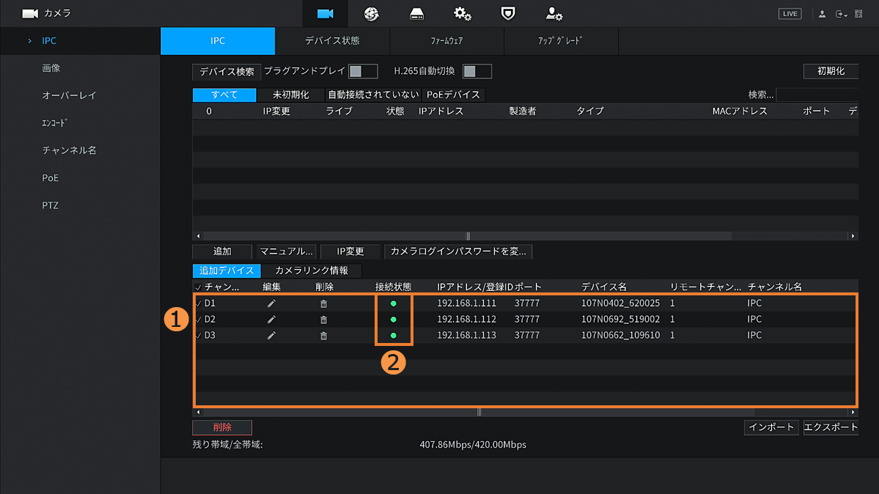
Task: Switch to the デバイス状態 tab
Action: click(x=332, y=41)
